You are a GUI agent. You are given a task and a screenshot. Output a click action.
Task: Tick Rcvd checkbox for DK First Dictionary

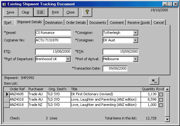click(161, 94)
